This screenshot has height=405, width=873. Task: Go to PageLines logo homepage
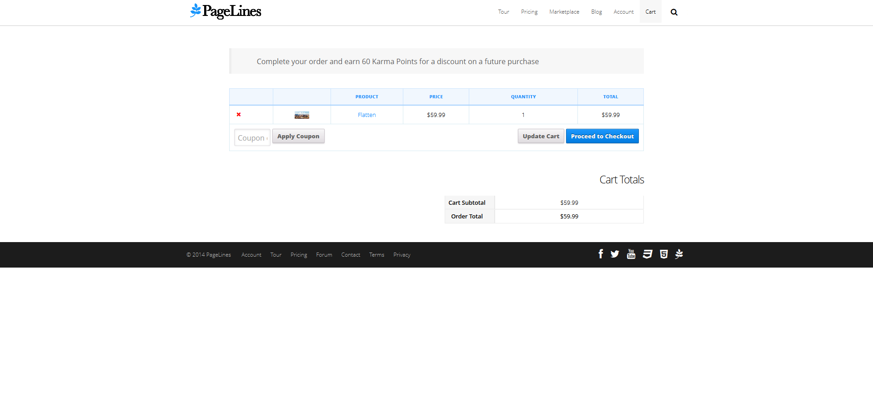[x=226, y=11]
